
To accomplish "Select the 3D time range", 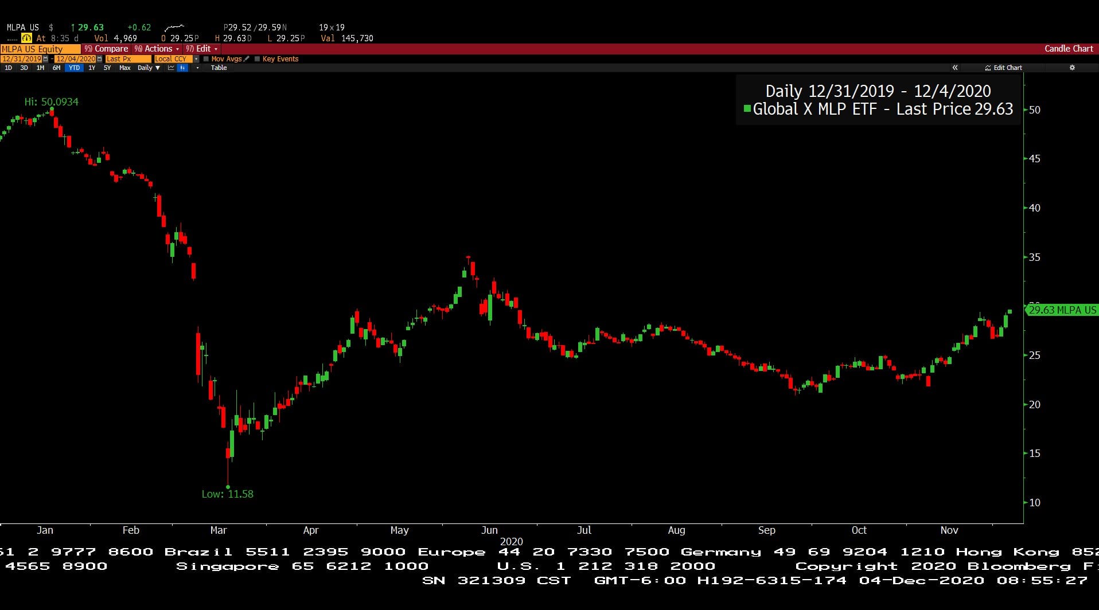I will tap(24, 68).
